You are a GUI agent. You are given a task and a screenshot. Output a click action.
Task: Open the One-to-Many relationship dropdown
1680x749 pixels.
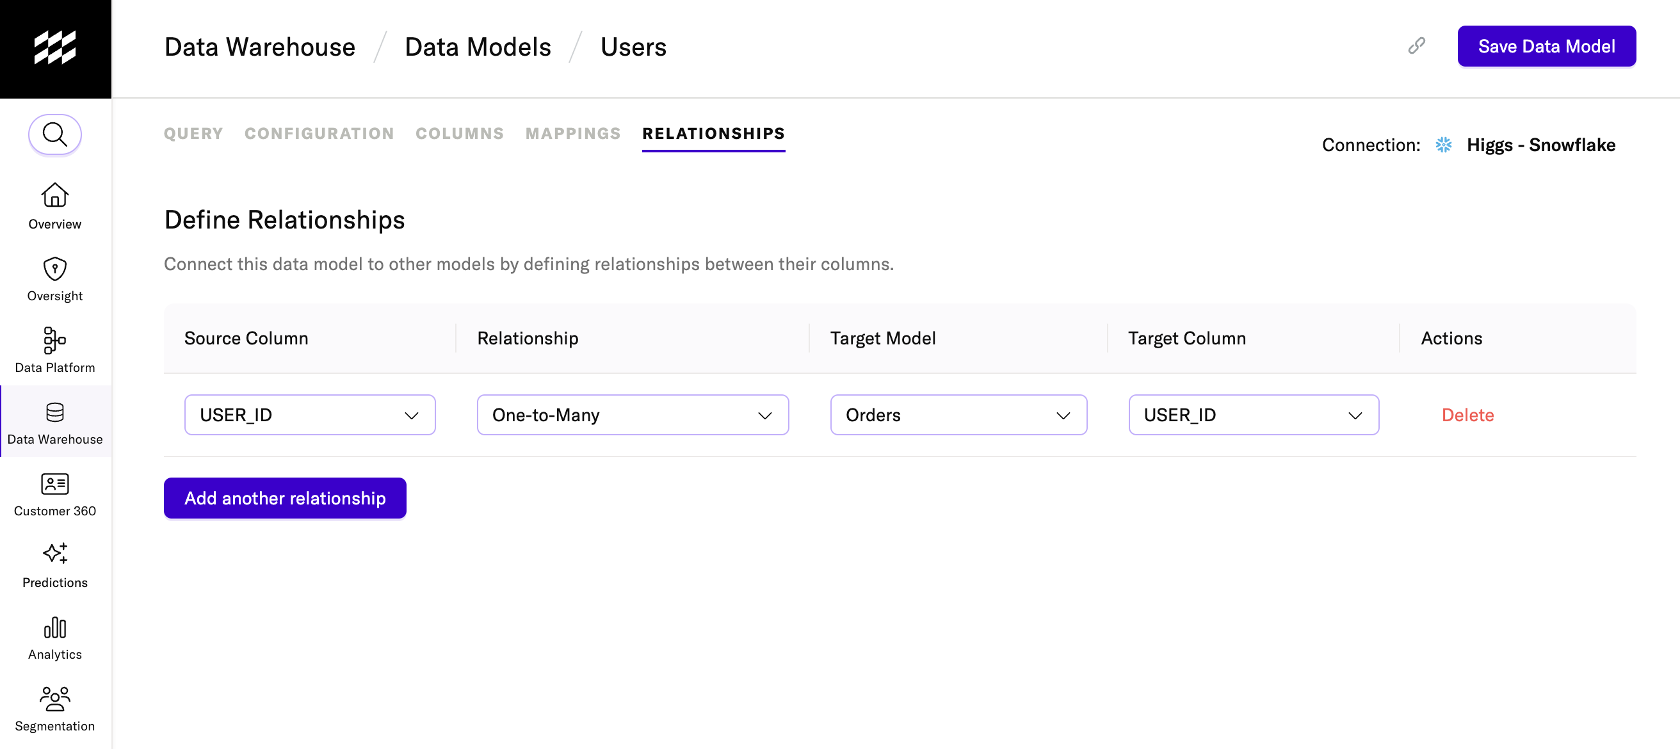632,415
